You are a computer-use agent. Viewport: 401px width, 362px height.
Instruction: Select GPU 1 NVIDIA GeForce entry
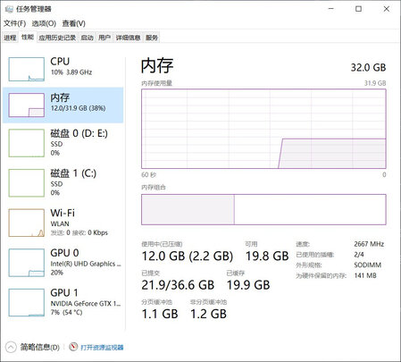pos(63,302)
